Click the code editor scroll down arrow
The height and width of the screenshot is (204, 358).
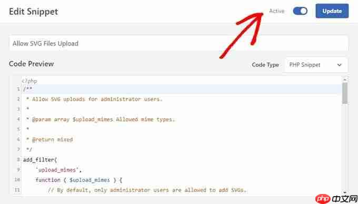pyautogui.click(x=345, y=192)
